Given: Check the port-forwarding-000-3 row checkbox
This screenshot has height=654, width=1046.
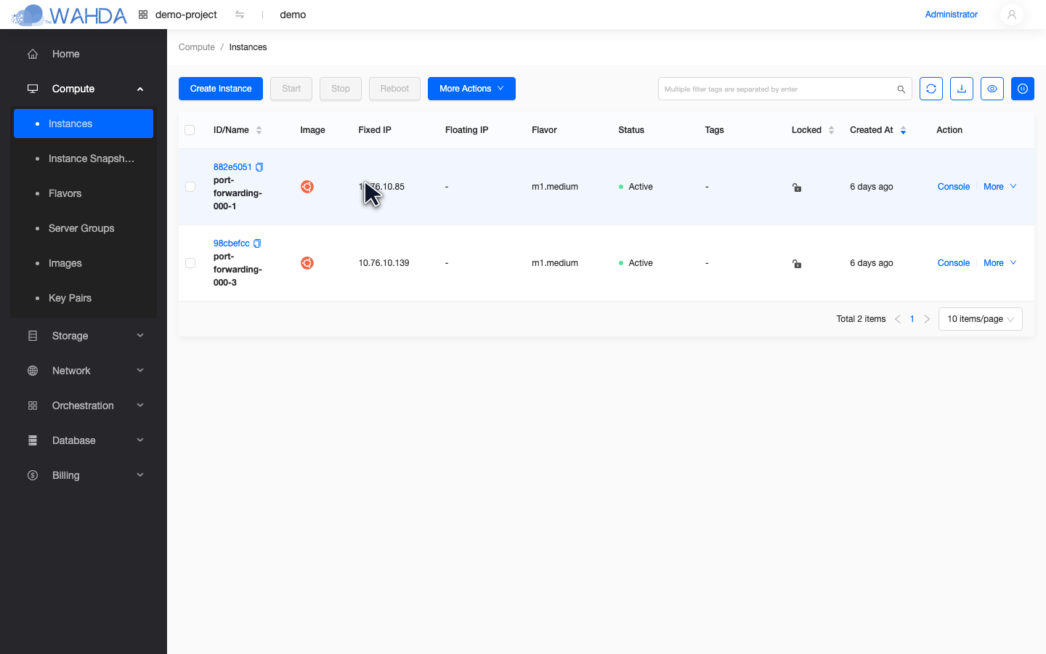Looking at the screenshot, I should coord(190,263).
